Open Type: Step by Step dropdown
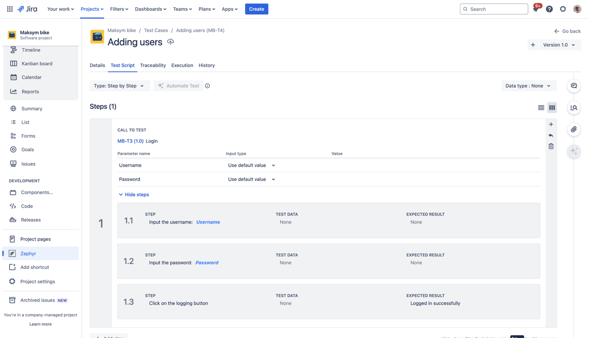This screenshot has width=589, height=338. point(119,86)
